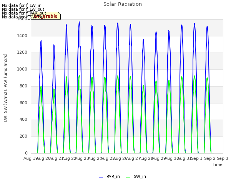Click the blue PAR_in legend color line
This screenshot has height=184, width=246.
pyautogui.click(x=101, y=177)
